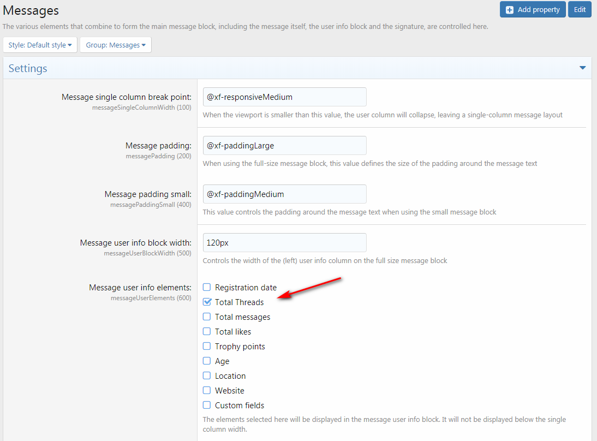Collapse the Settings section arrow
Screen dimensions: 597x441
coord(582,68)
